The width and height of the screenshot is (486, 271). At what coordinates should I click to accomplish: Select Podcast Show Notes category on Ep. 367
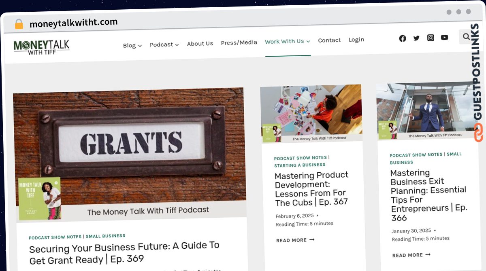point(301,158)
